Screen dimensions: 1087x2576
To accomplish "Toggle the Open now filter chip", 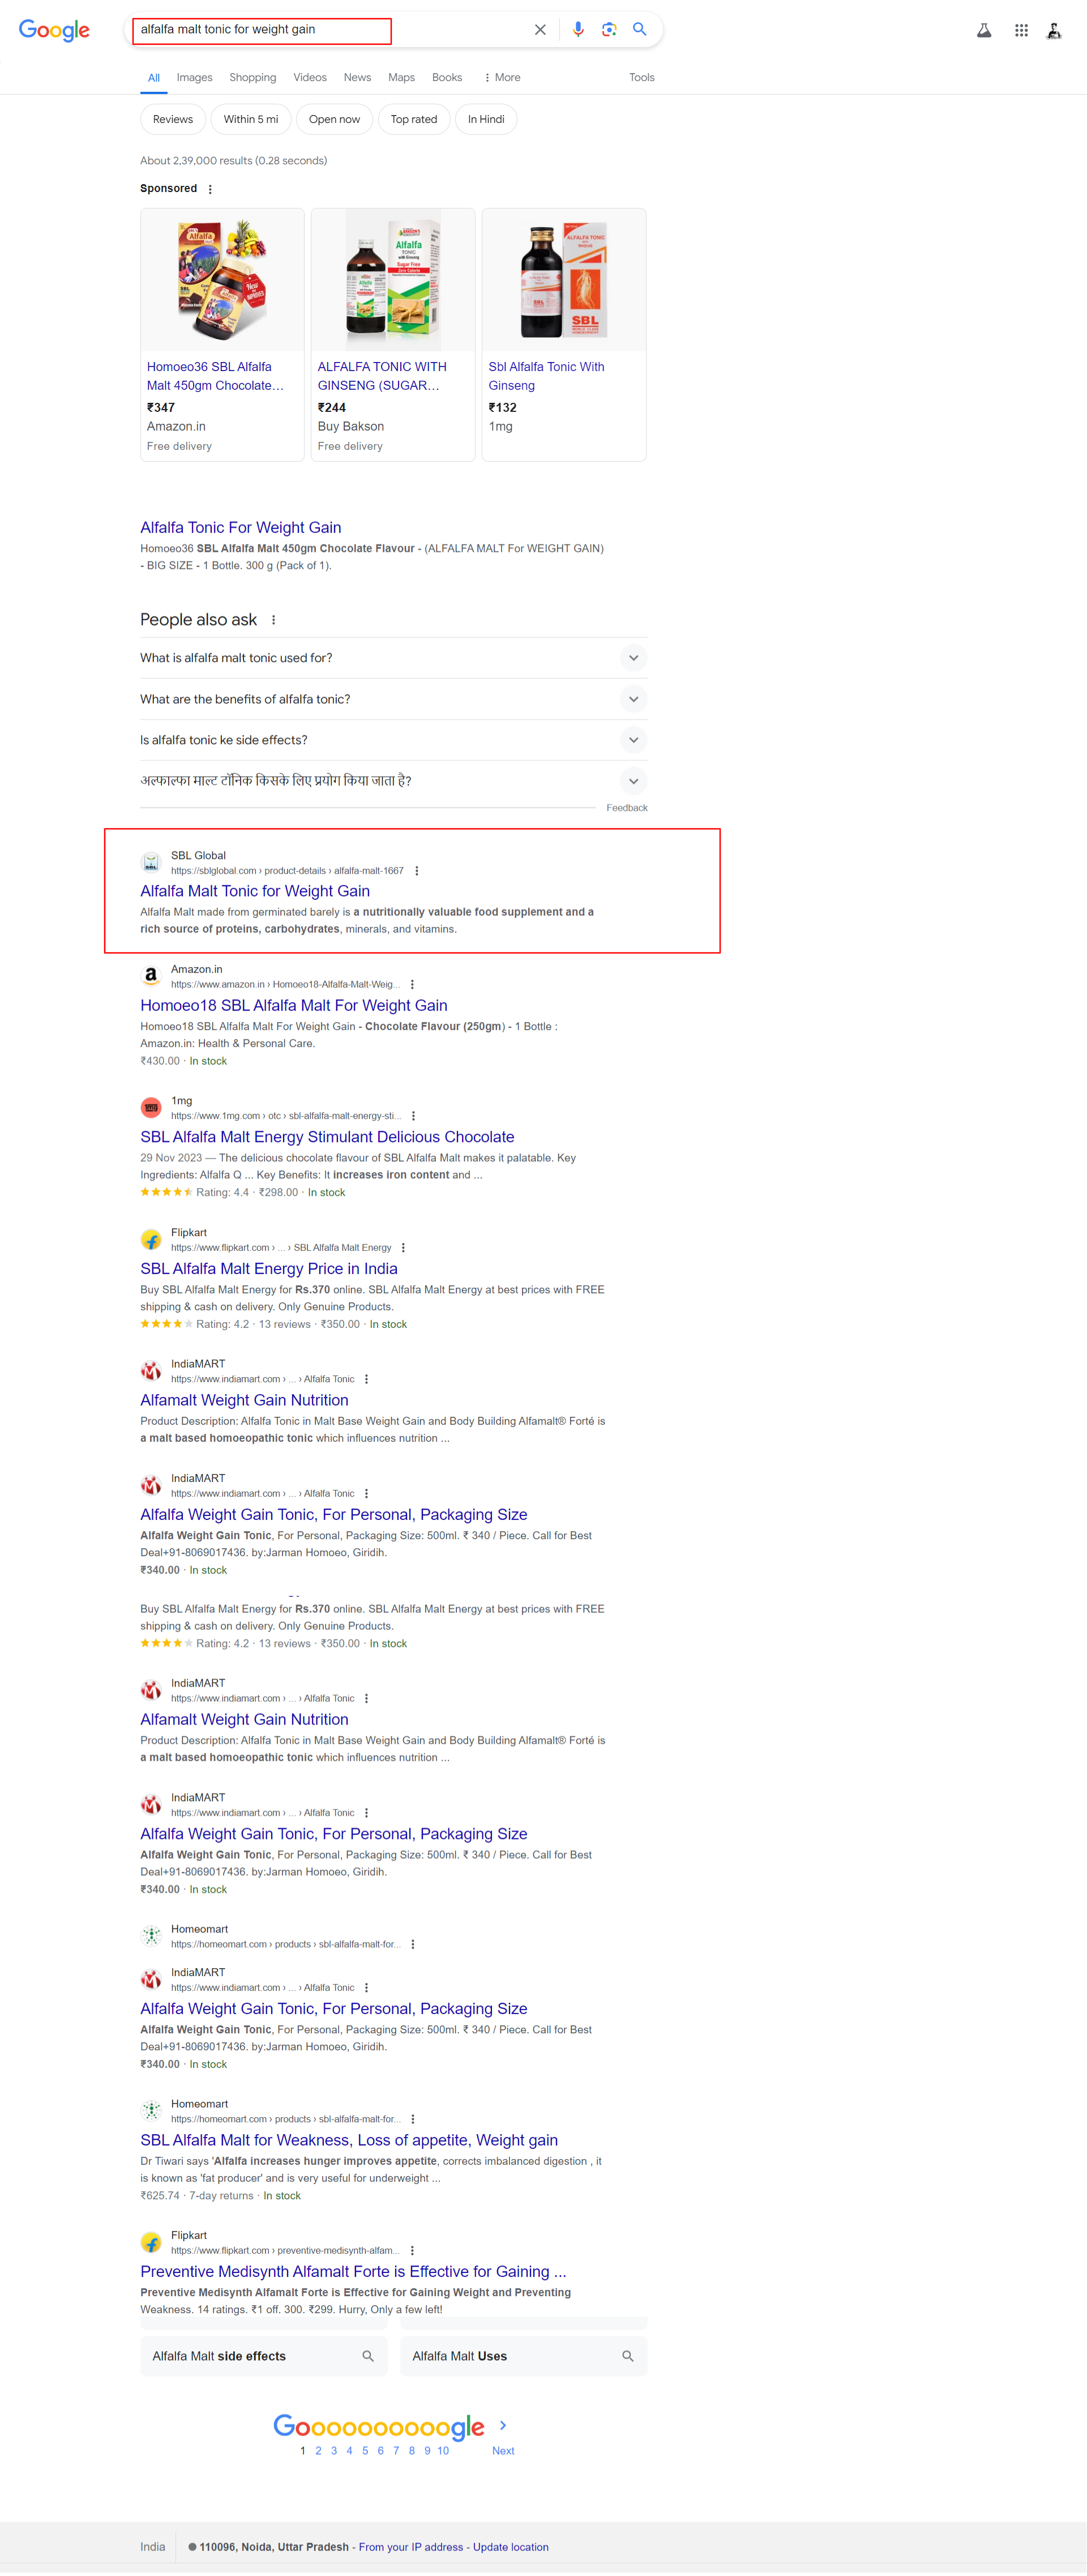I will coord(333,119).
